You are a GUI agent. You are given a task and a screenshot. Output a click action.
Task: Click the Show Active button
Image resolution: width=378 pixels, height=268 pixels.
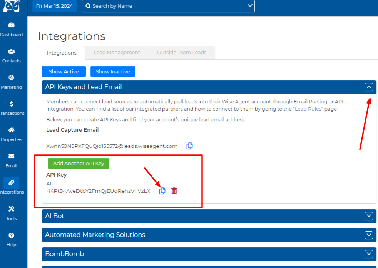[64, 72]
